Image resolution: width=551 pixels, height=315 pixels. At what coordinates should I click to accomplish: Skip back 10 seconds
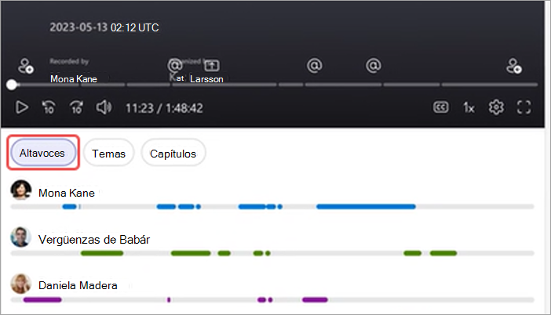49,107
